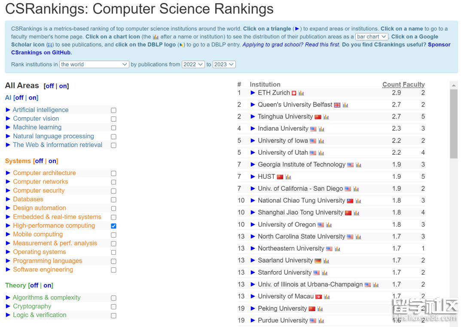Expand the Tsinghua University triangle
The height and width of the screenshot is (327, 464).
[x=253, y=116]
